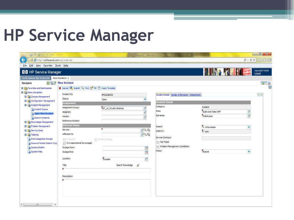Image resolution: width=294 pixels, height=220 pixels.
Task: Collapse Incident Management tree node
Action: (26, 105)
